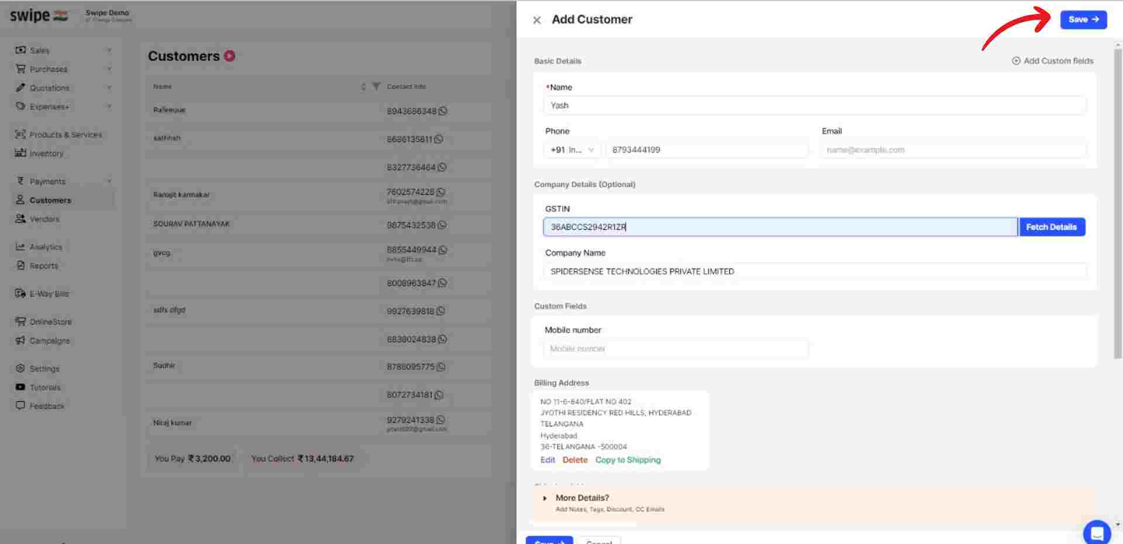1123x544 pixels.
Task: Edit the billing address
Action: coord(547,460)
